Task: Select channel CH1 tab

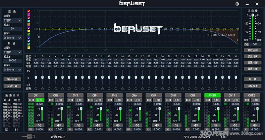Action: tap(36, 95)
